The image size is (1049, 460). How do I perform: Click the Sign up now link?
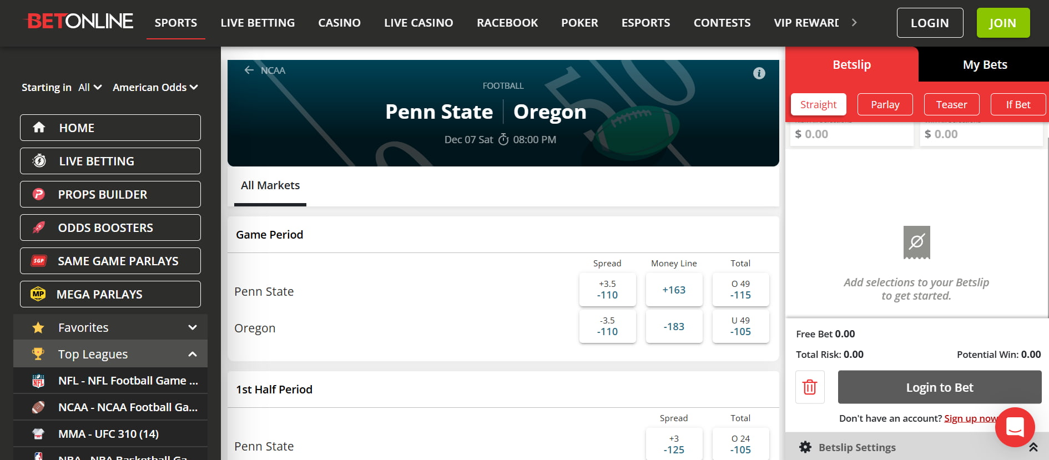click(971, 418)
